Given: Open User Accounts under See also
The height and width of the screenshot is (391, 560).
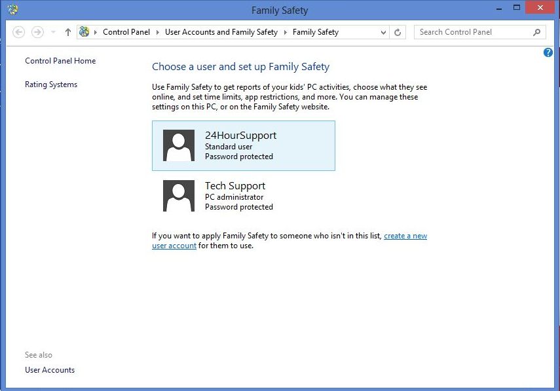Looking at the screenshot, I should pos(50,370).
